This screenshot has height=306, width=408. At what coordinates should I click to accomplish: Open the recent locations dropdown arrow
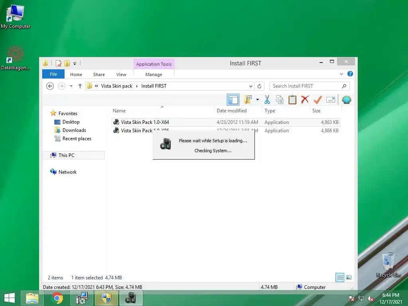coord(71,86)
